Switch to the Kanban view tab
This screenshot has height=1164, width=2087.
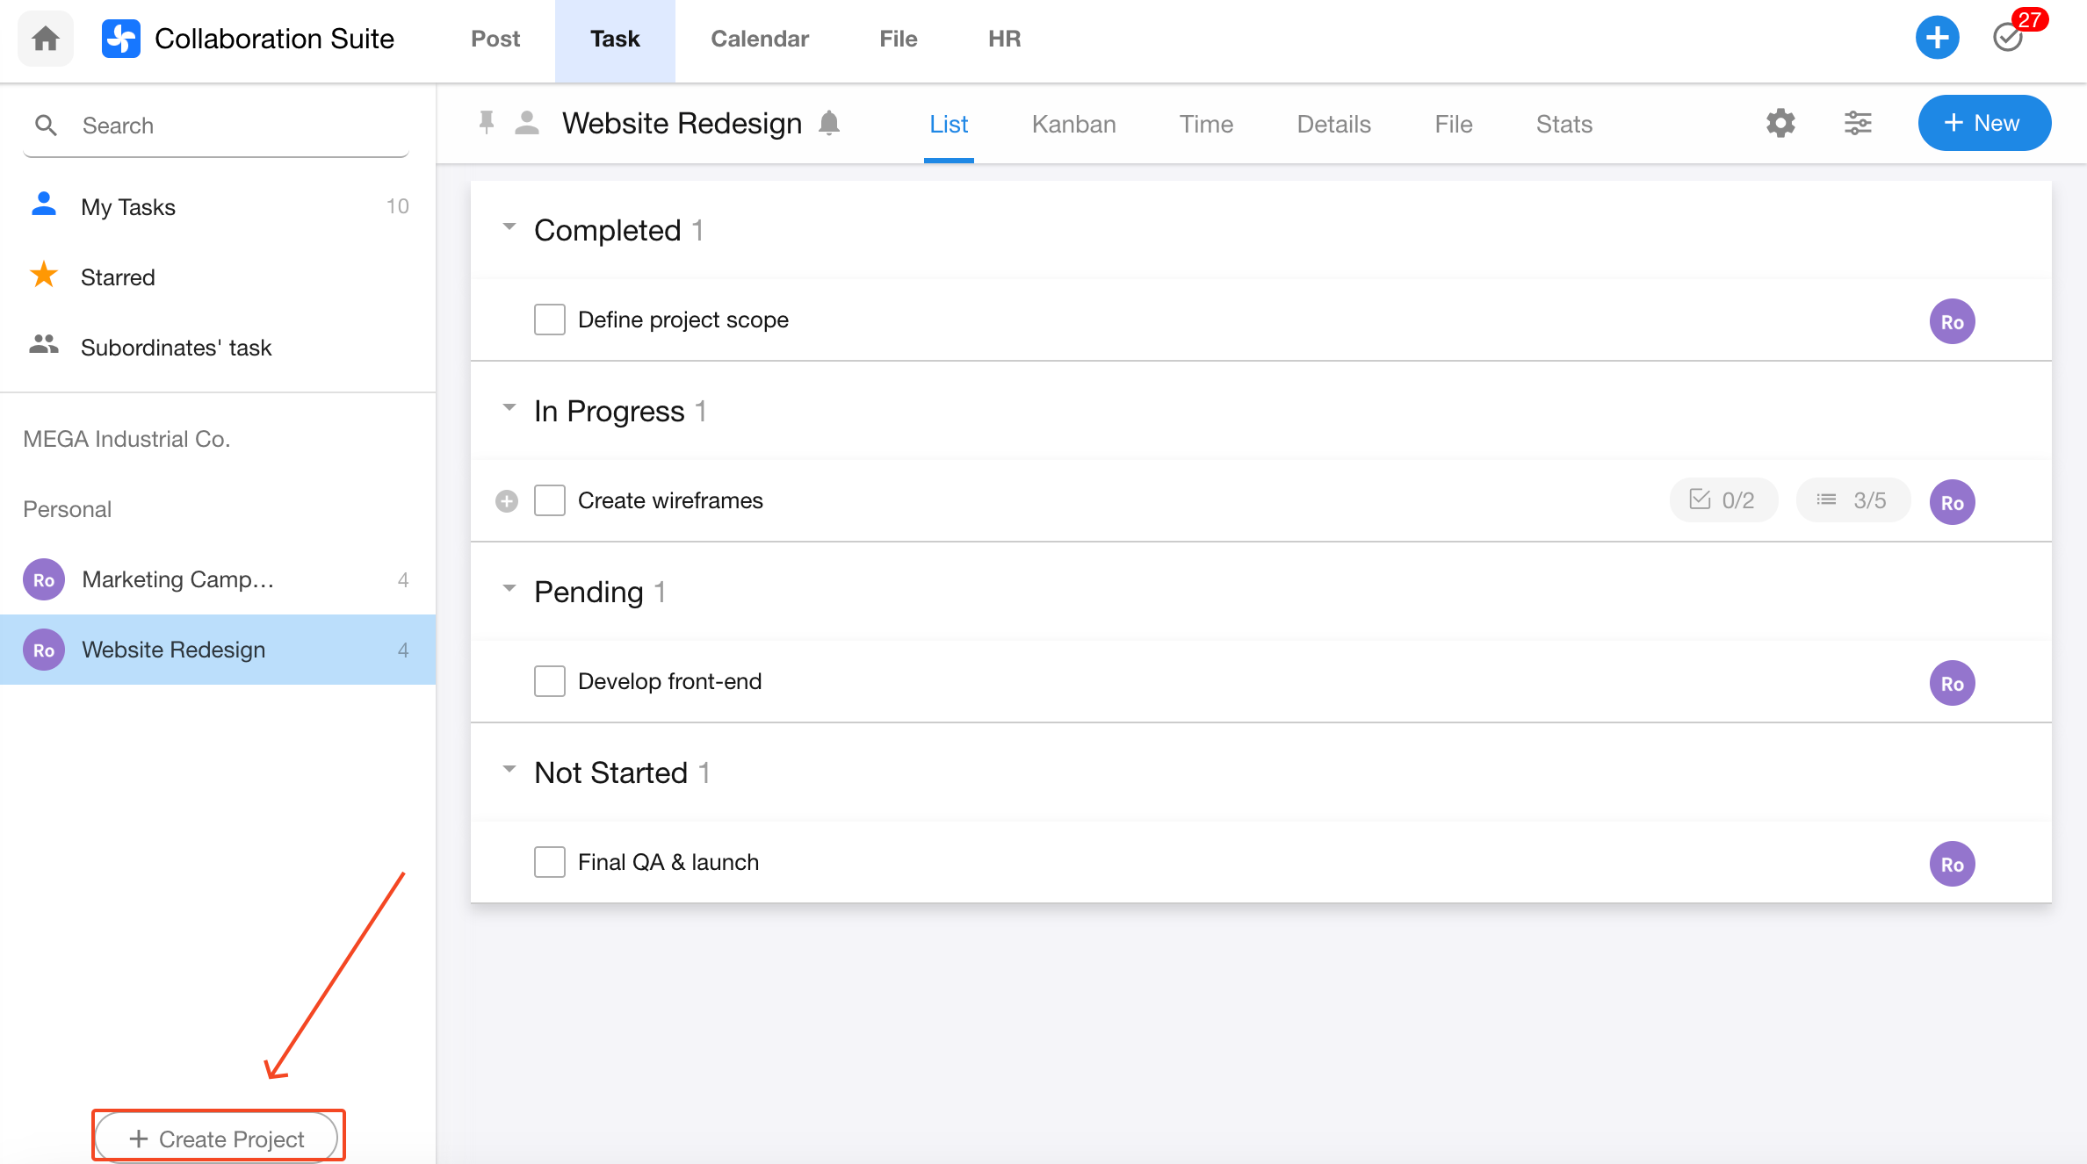(1073, 124)
